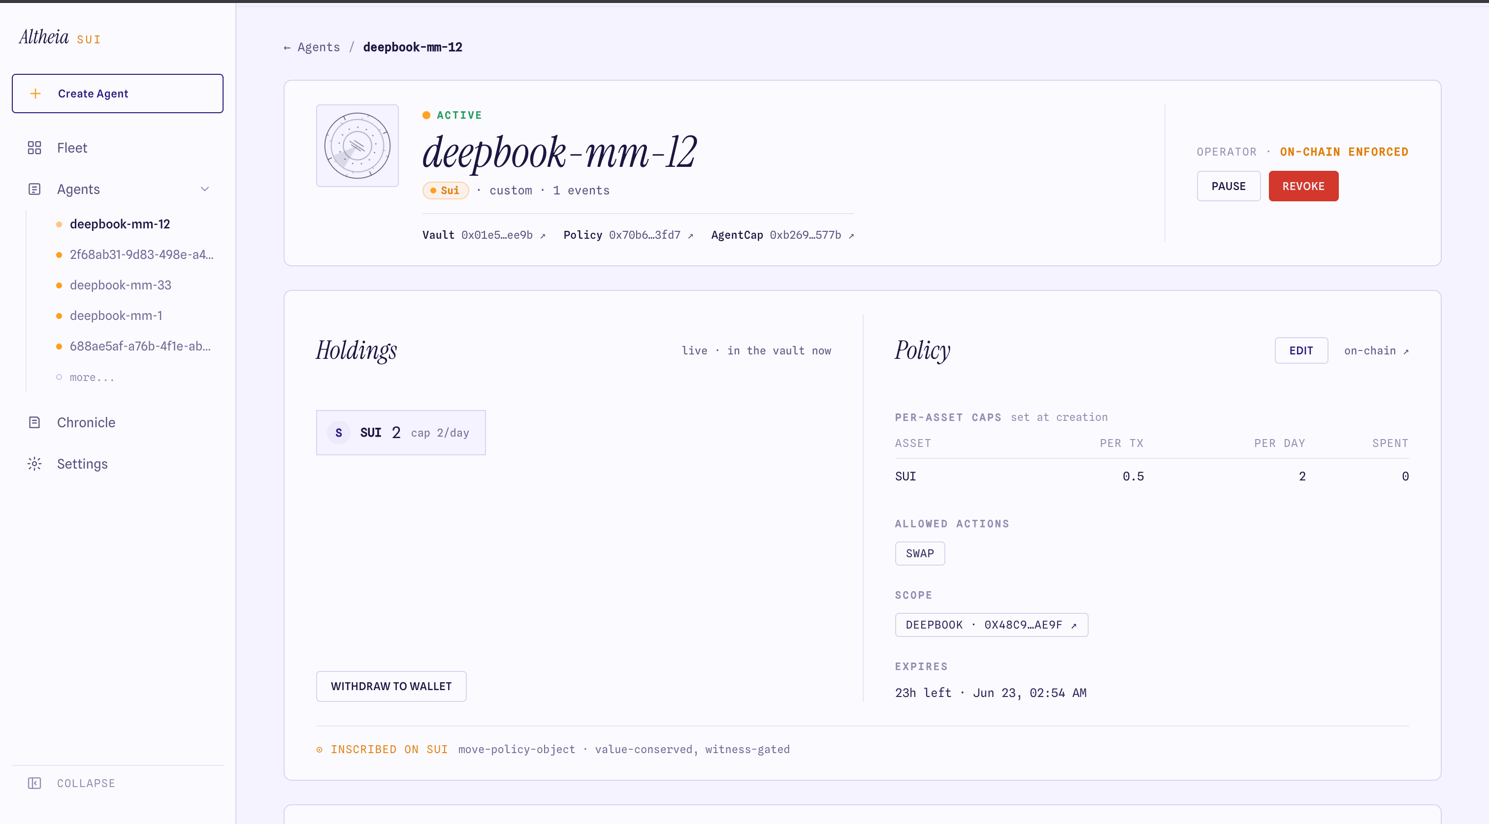Viewport: 1489px width, 824px height.
Task: Click the SUI asset name in caps table
Action: pyautogui.click(x=905, y=476)
